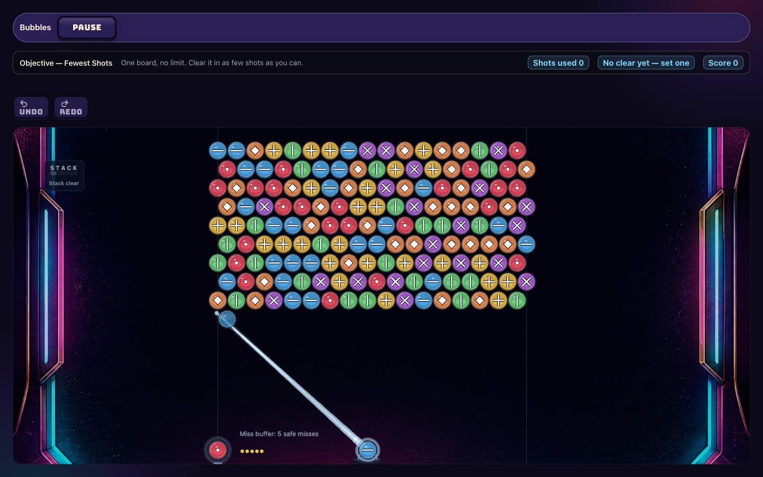The height and width of the screenshot is (477, 763).
Task: Target the leftmost red bubble in the second row
Action: click(x=227, y=170)
